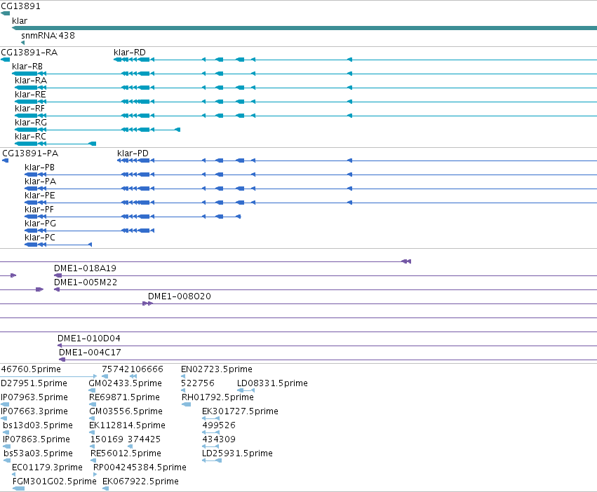This screenshot has height=492, width=597.
Task: Open the klar-PA protein label
Action: pyautogui.click(x=41, y=181)
